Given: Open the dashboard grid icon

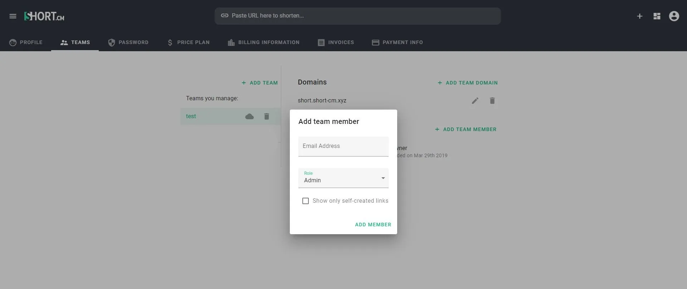Looking at the screenshot, I should click(657, 16).
